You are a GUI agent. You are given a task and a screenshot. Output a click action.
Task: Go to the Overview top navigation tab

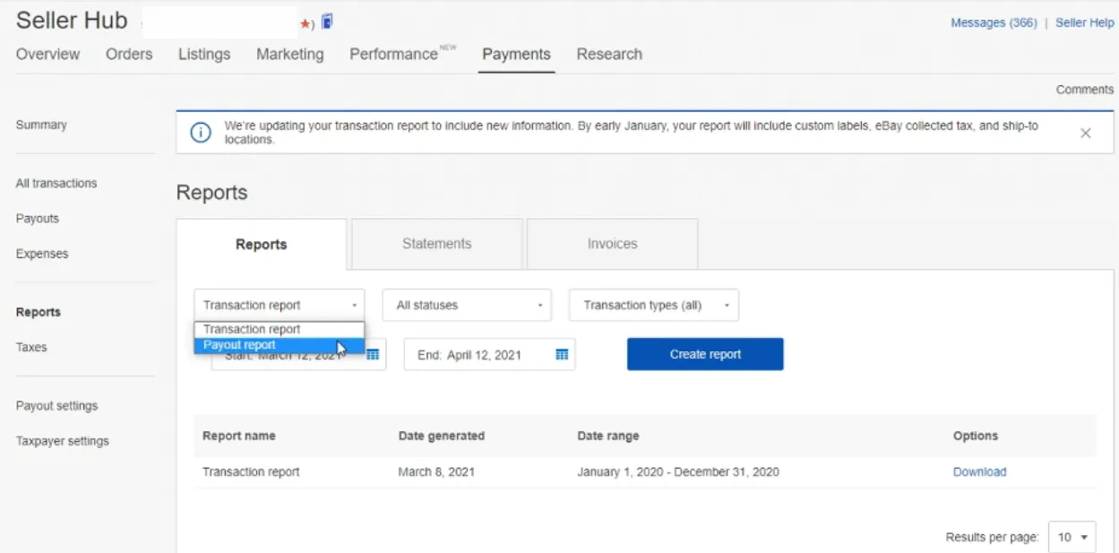[x=48, y=54]
